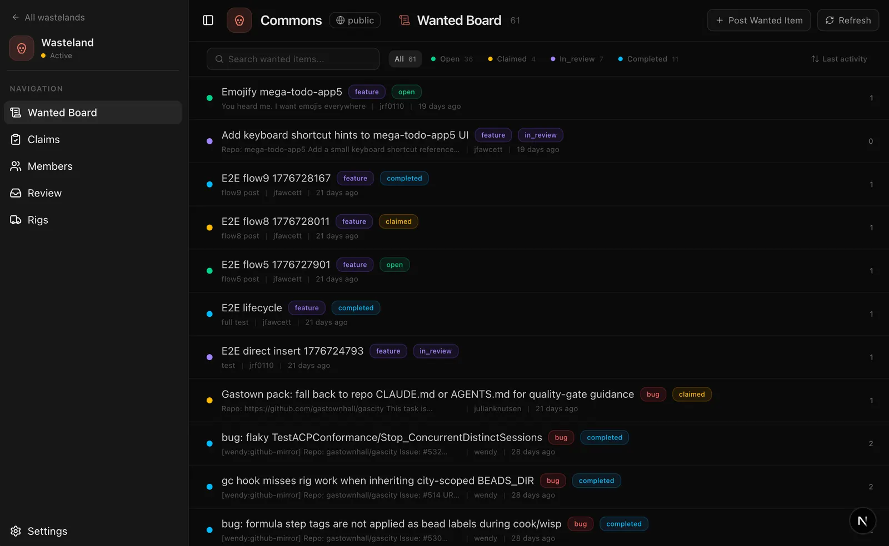The height and width of the screenshot is (546, 889).
Task: Click the Refresh button
Action: point(848,21)
